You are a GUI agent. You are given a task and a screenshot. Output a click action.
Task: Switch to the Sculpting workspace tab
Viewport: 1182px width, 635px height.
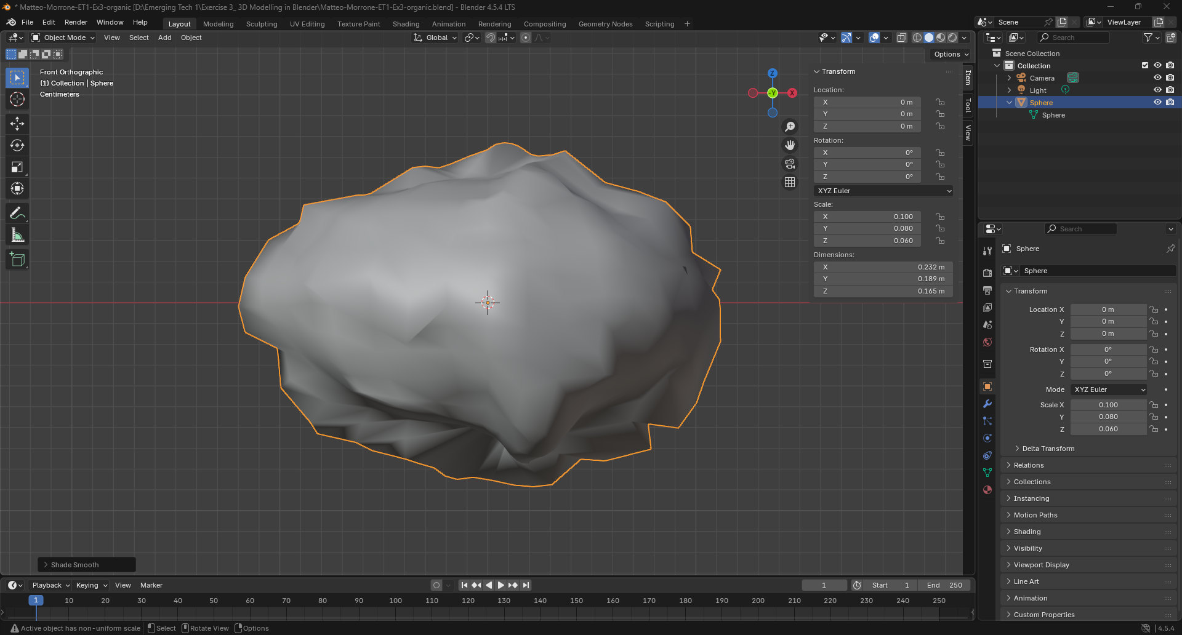(262, 24)
